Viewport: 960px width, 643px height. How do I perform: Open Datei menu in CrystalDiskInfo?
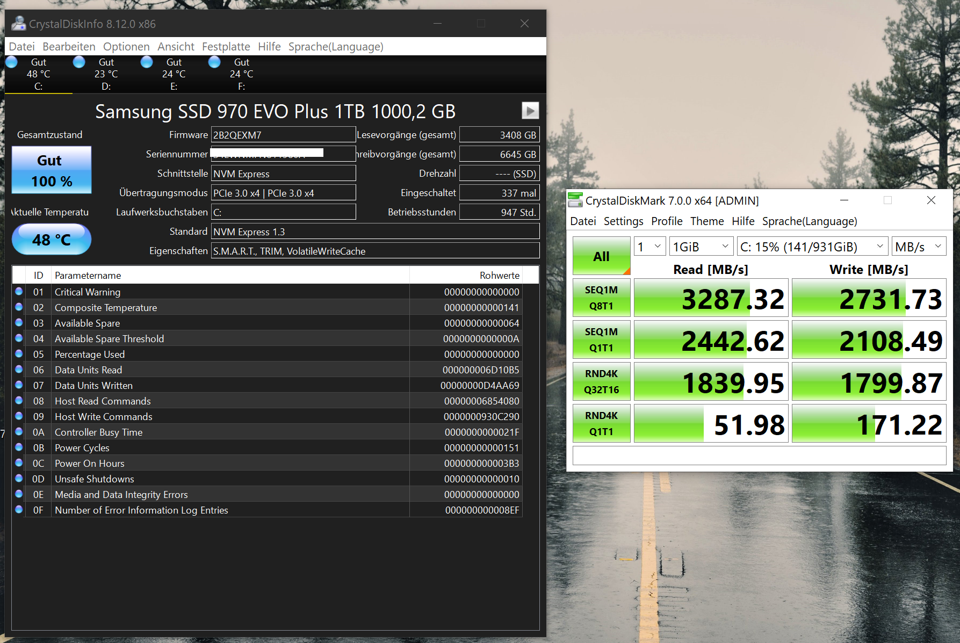tap(22, 47)
